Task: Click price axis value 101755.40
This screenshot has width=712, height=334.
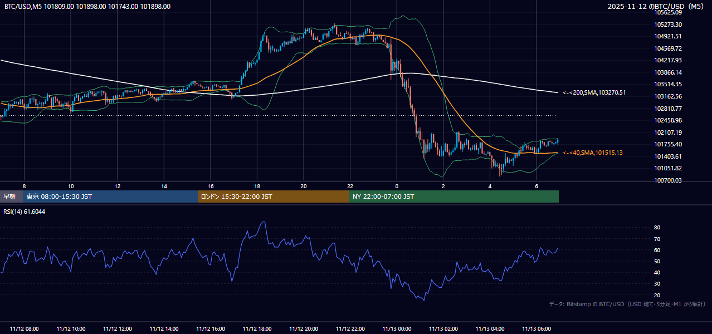Action: [x=669, y=144]
